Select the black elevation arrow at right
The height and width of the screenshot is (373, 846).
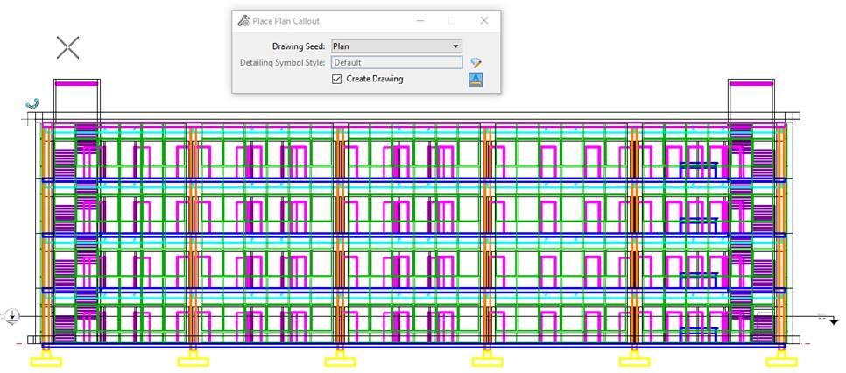(x=834, y=321)
